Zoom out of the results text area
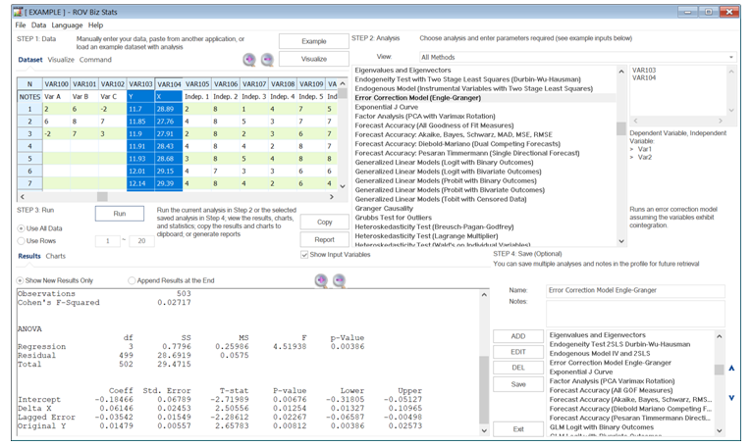 [x=339, y=280]
